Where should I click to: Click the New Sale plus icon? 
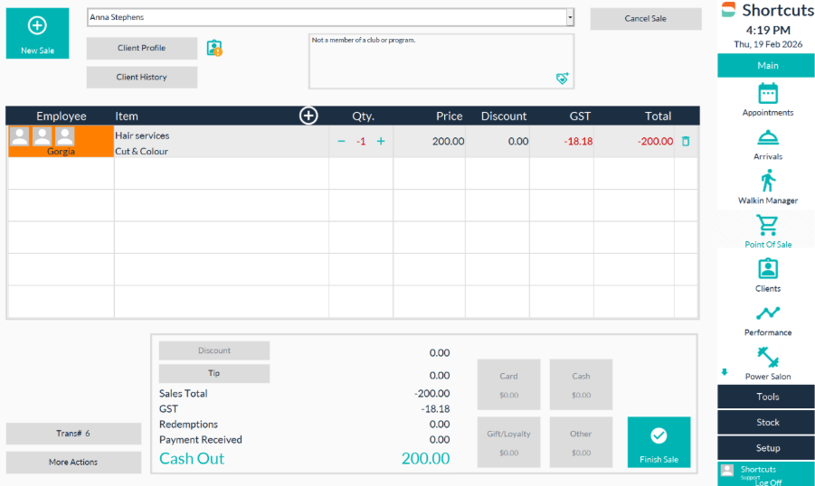coord(37,26)
